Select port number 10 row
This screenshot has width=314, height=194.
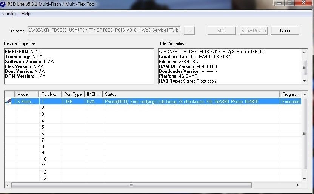(x=153, y=159)
